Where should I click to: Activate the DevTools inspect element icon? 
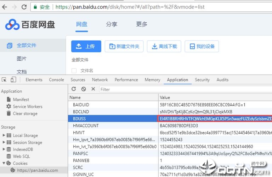(4, 80)
